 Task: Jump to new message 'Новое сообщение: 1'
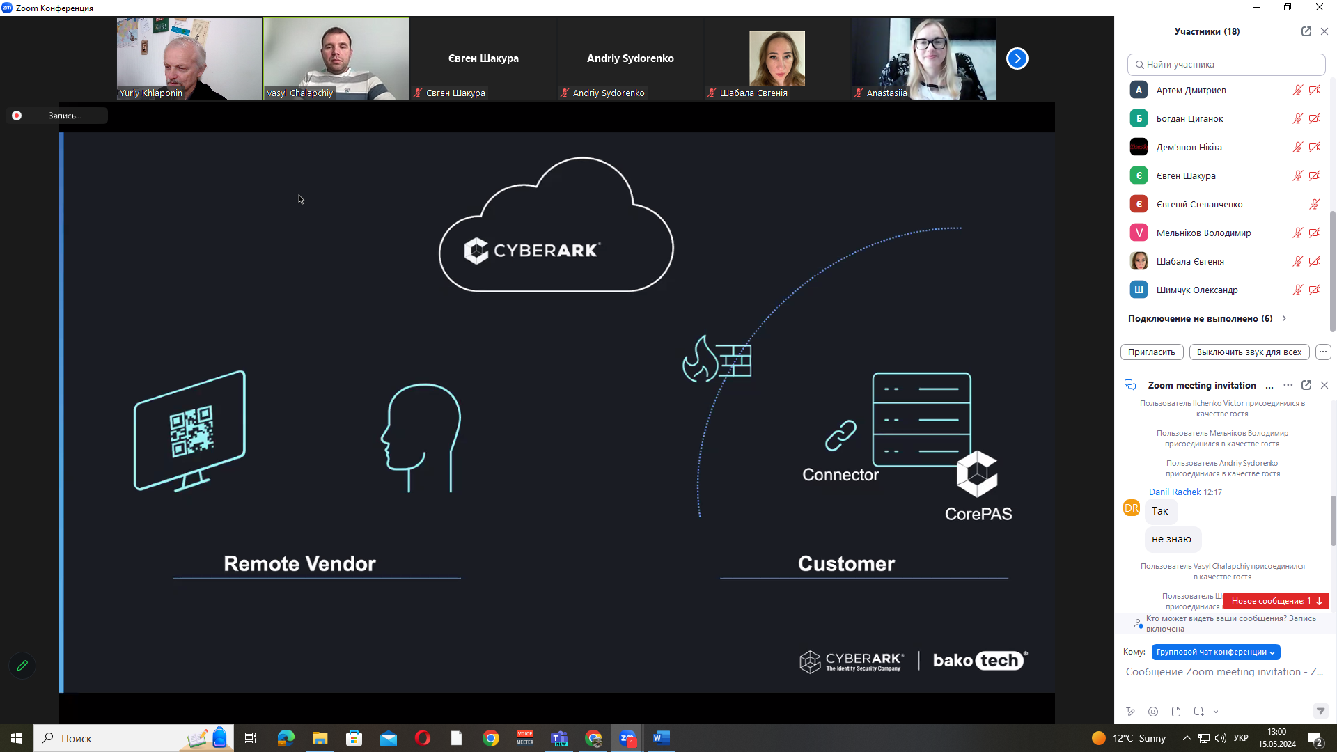(1276, 601)
